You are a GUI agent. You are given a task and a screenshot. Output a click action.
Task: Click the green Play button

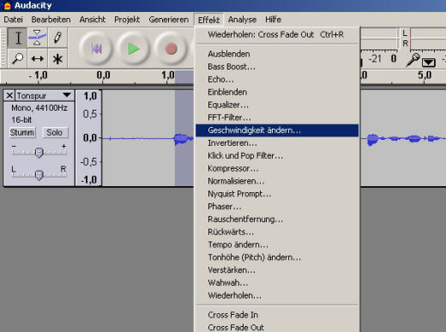click(133, 49)
